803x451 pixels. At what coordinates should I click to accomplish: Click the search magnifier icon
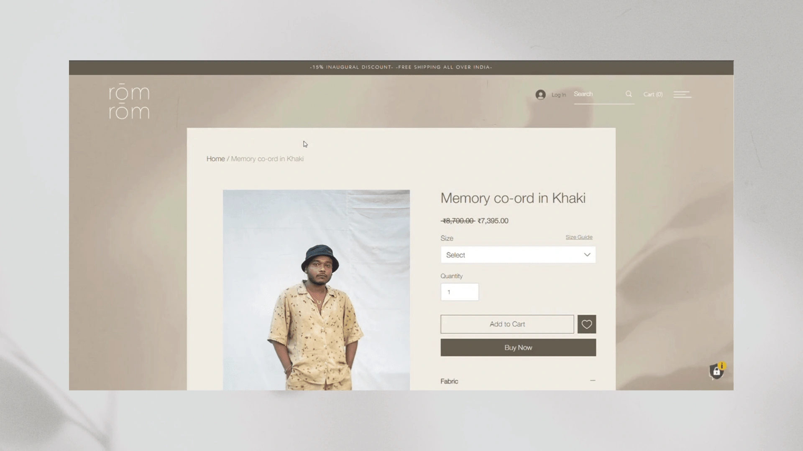click(629, 94)
